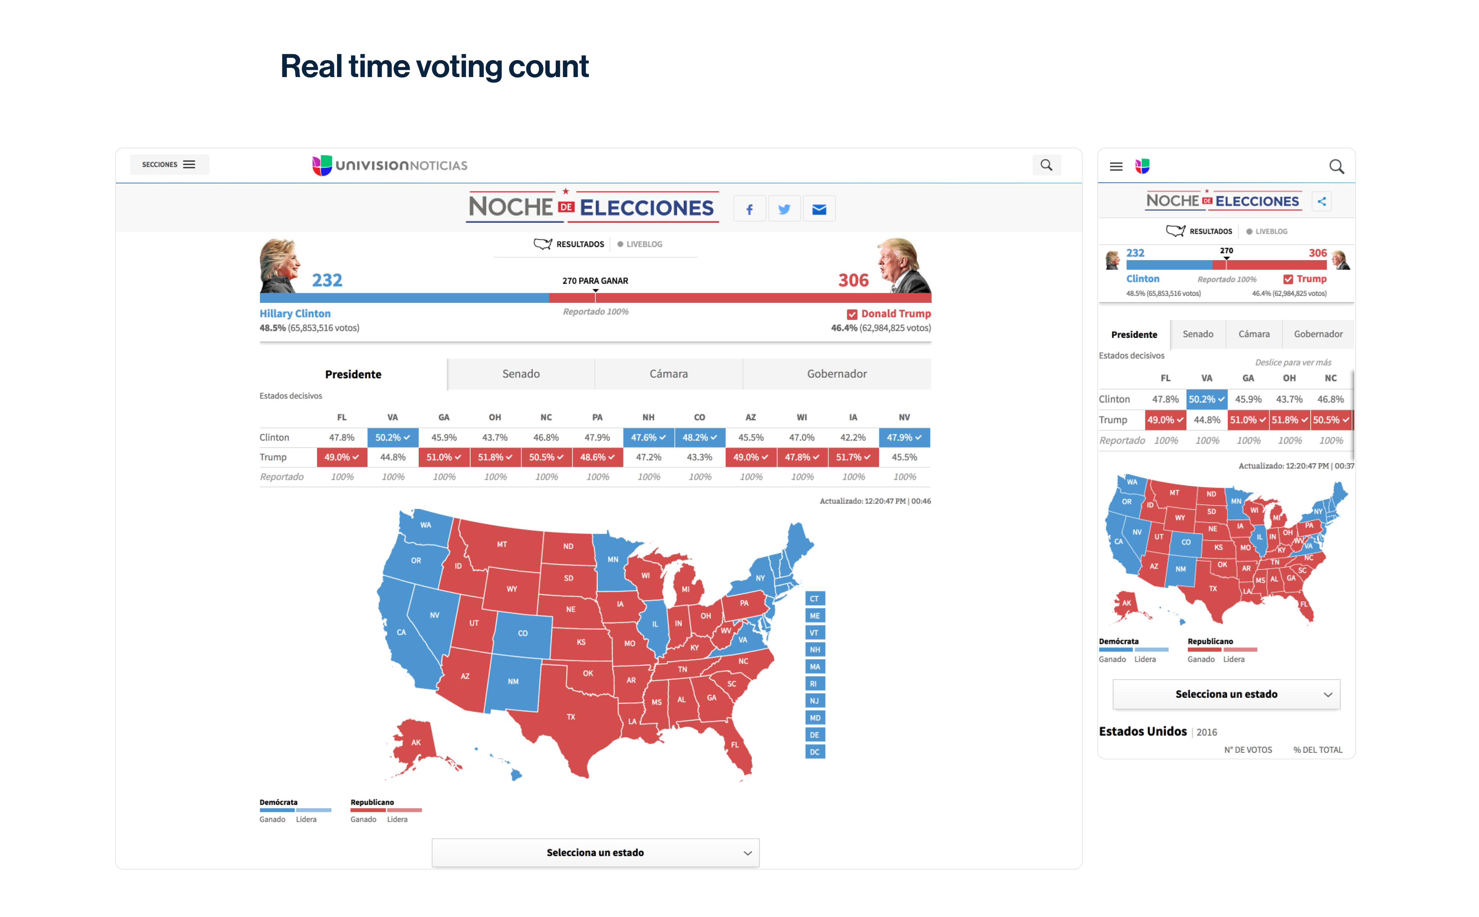Click mobile search magnifier icon
This screenshot has width=1479, height=917.
pyautogui.click(x=1336, y=166)
